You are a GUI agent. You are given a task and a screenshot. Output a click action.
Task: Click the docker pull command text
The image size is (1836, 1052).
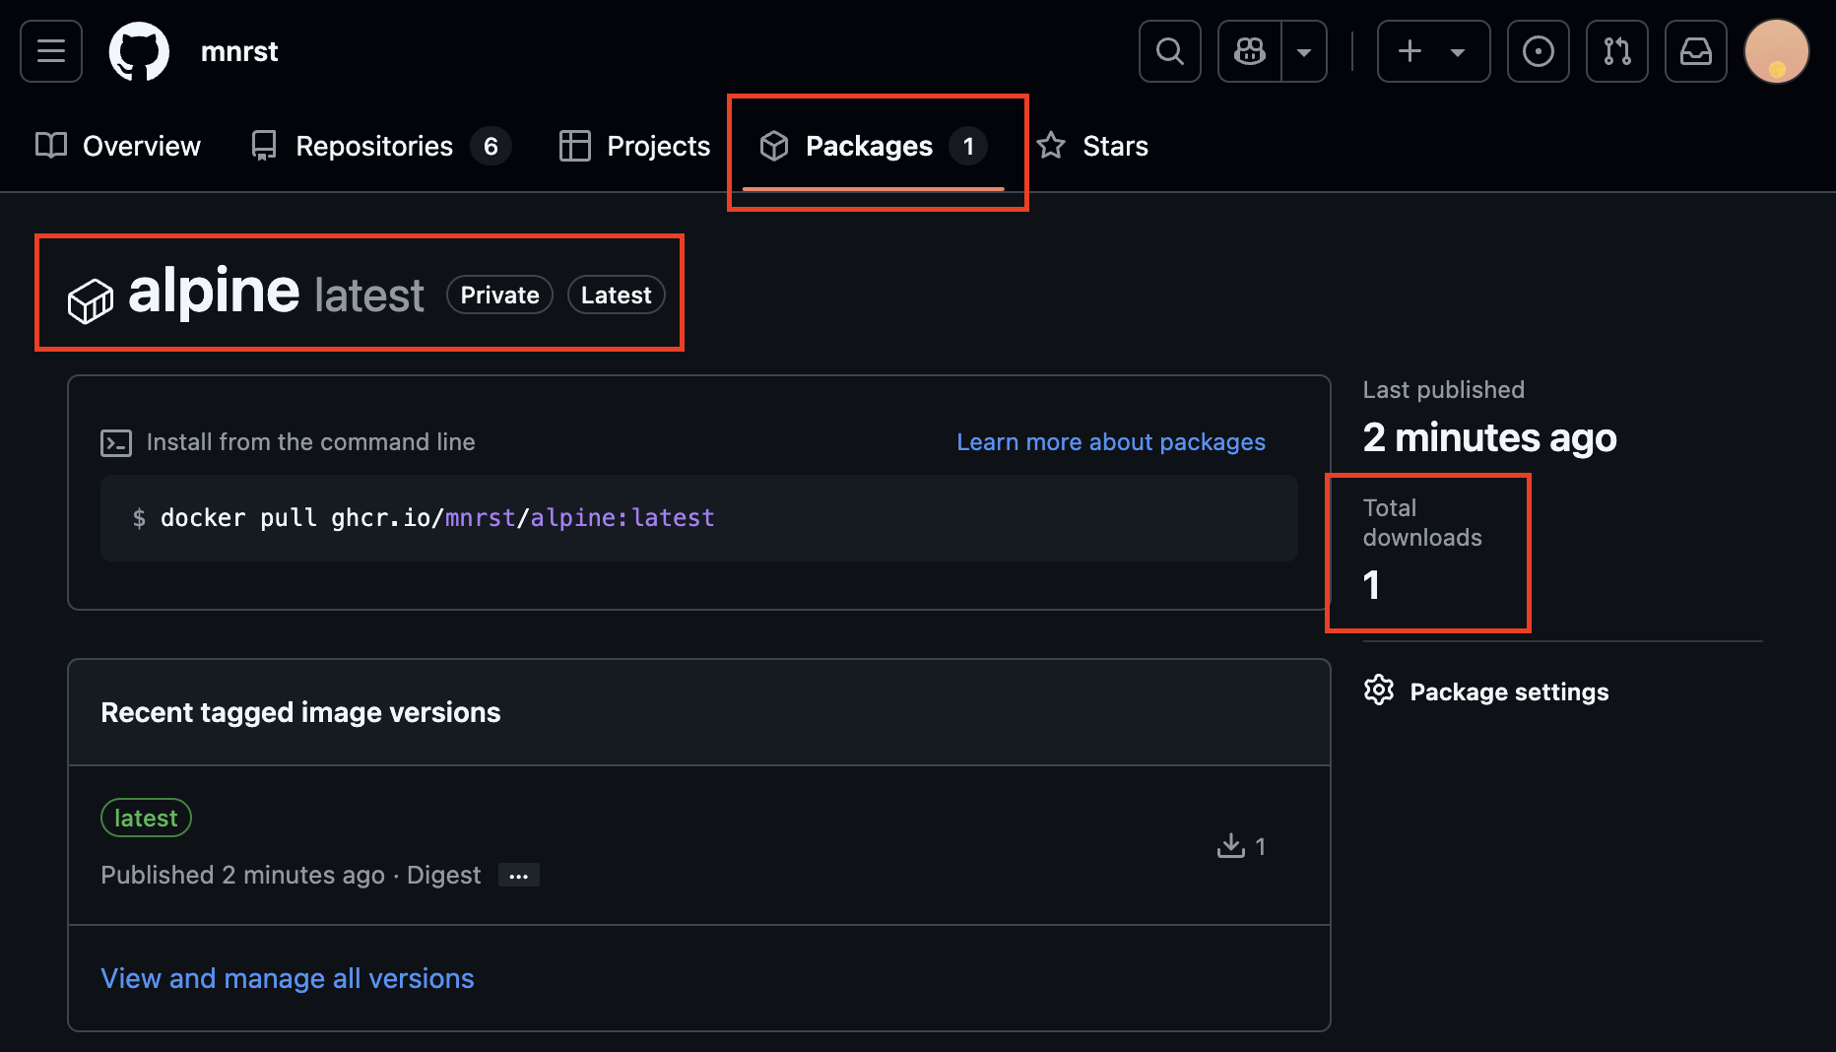coord(437,518)
